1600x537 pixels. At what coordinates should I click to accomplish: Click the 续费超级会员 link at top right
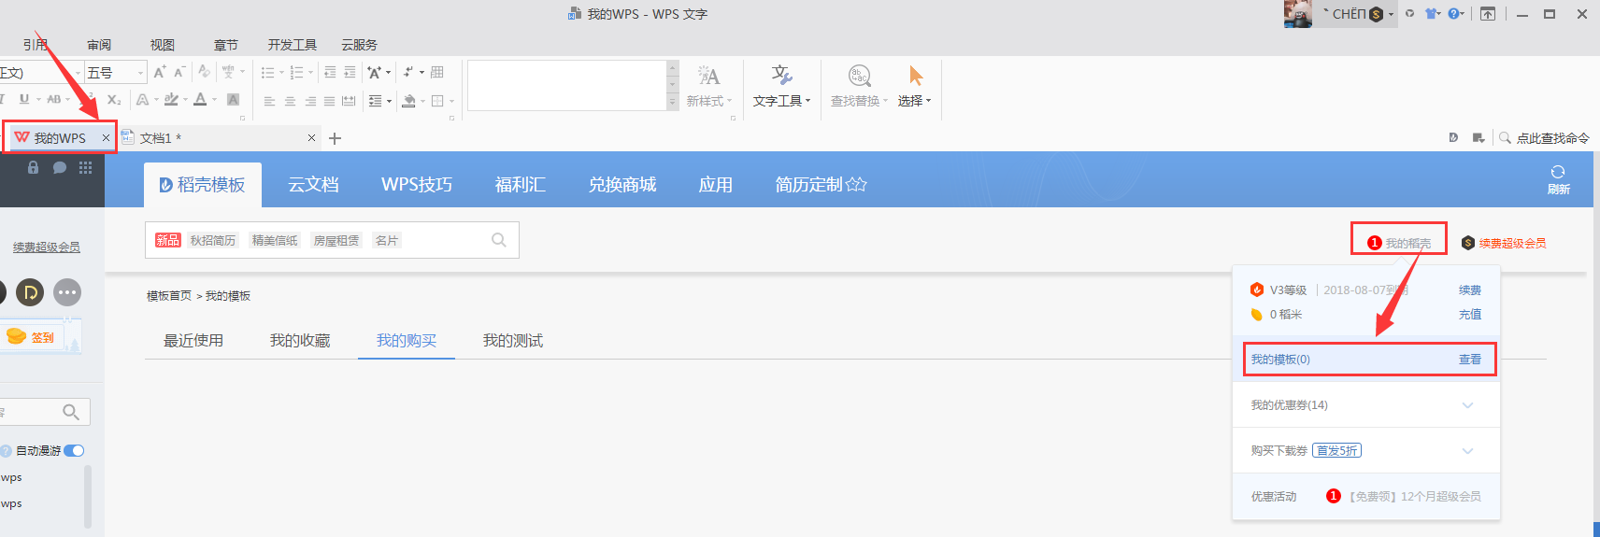(1511, 243)
